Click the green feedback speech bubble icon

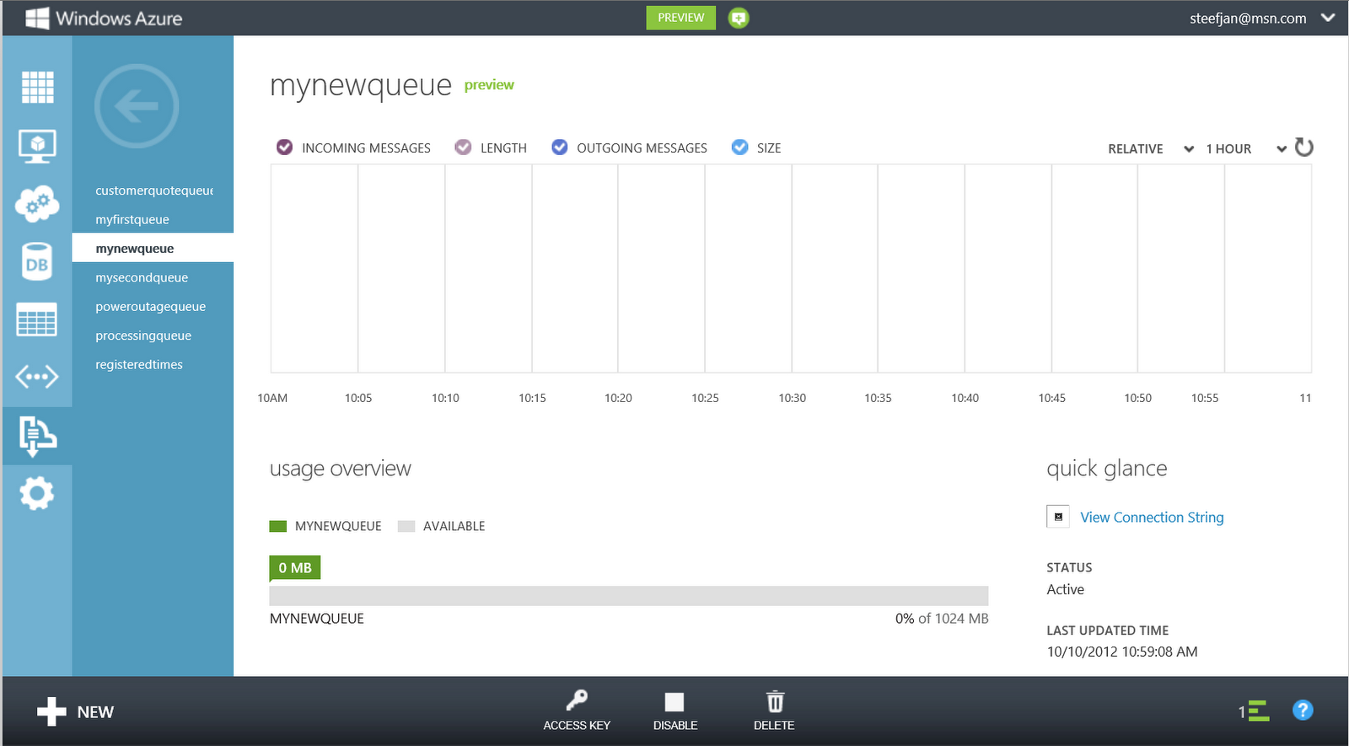[x=739, y=18]
